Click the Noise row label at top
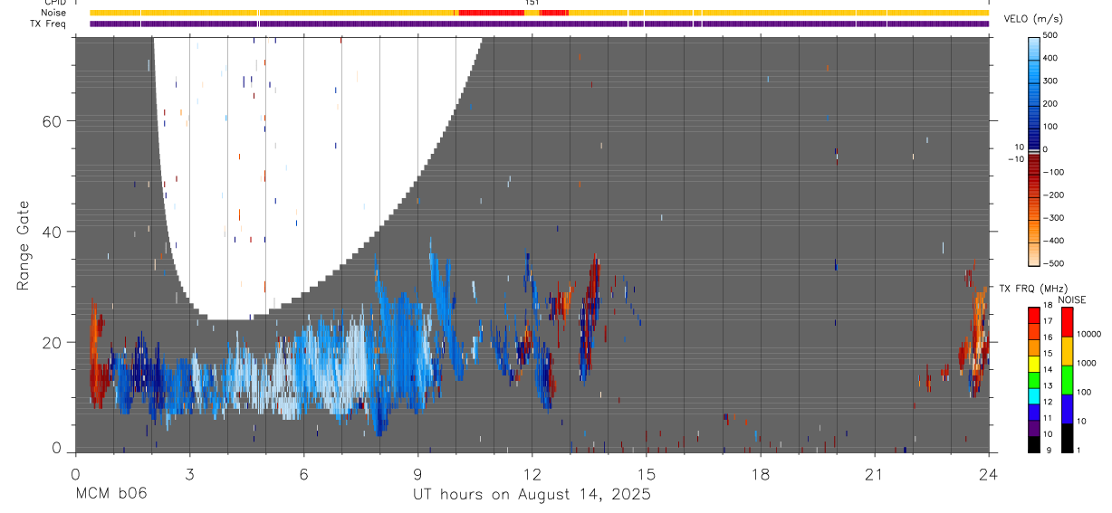 [53, 13]
